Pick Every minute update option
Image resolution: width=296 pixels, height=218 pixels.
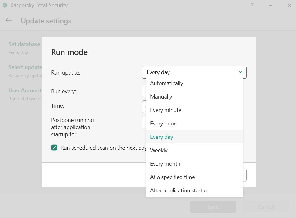(194, 110)
